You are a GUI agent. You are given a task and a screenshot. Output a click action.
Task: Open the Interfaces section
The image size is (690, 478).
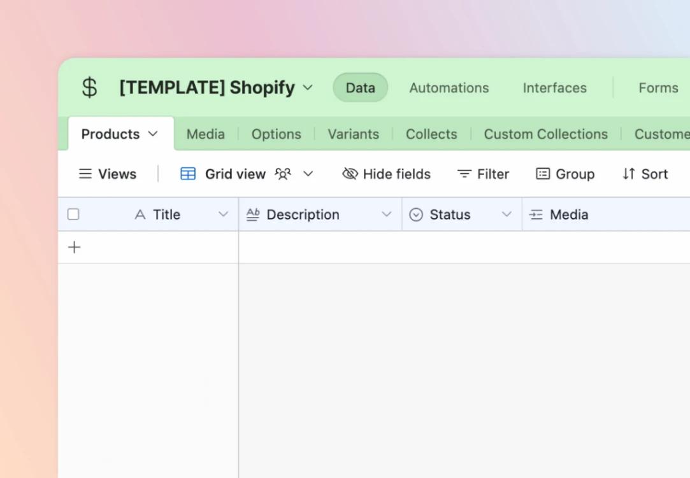554,88
